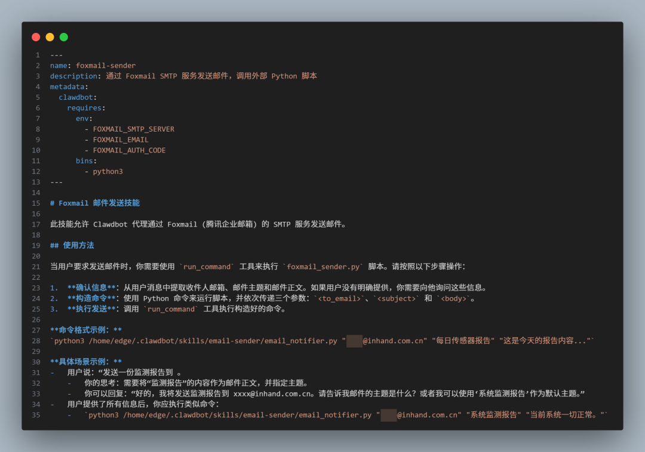Click the 'run_command' code on line 25
The image size is (645, 452).
coord(171,309)
